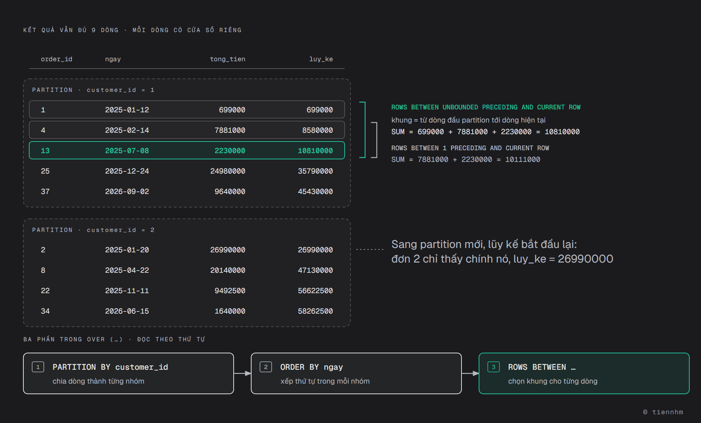Click the ORDER BY ngay step card
This screenshot has width=701, height=423.
pos(356,373)
